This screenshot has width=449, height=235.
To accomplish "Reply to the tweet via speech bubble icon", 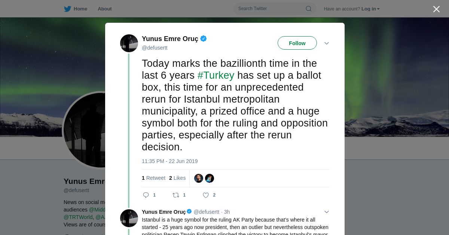I will point(146,195).
